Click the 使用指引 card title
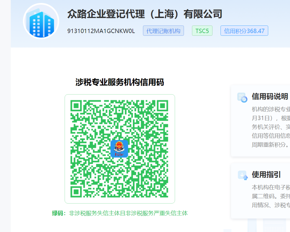Screen dimensions: 290x232 [x=266, y=175]
